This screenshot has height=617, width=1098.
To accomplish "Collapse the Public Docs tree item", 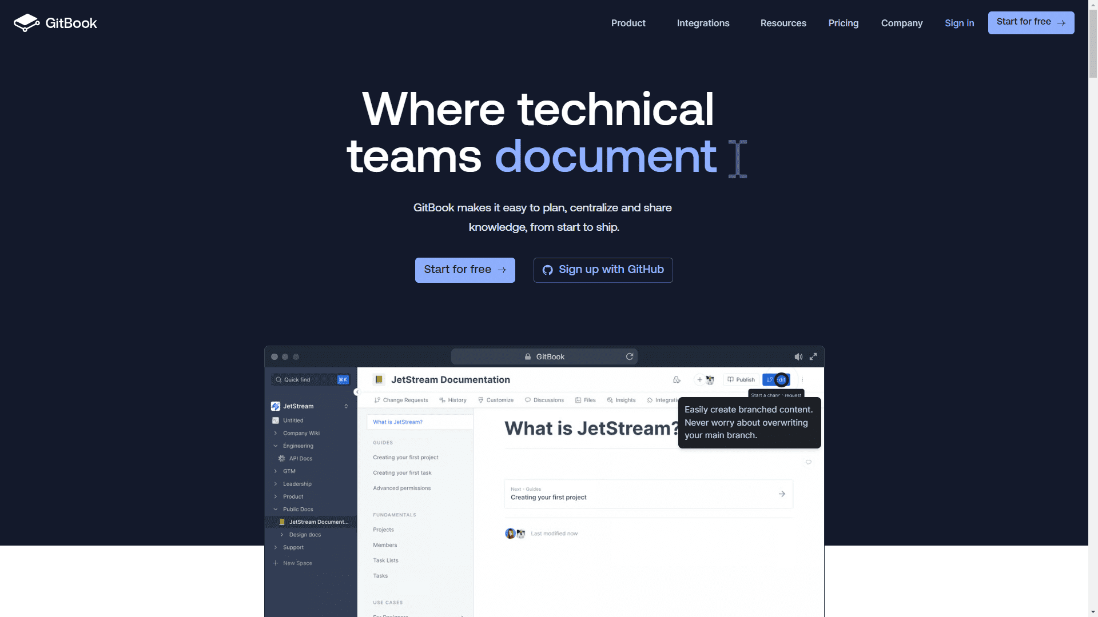I will (x=276, y=509).
